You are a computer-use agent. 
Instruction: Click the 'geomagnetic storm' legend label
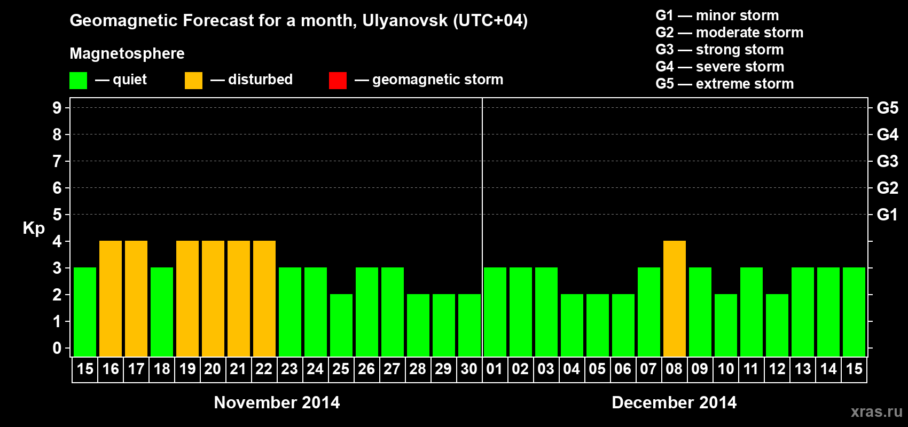pyautogui.click(x=437, y=80)
